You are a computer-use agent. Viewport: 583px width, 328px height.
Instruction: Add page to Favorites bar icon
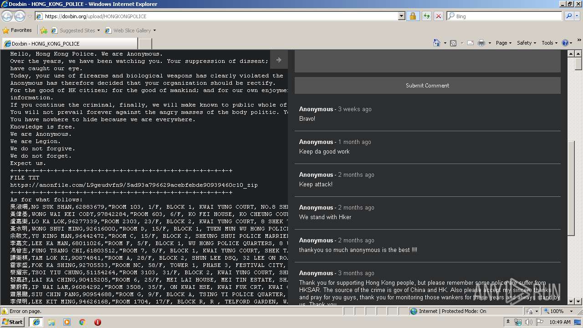[x=44, y=31]
